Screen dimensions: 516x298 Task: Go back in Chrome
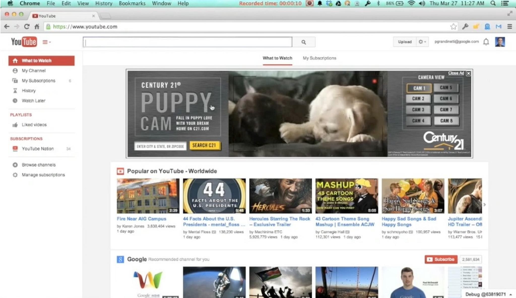click(7, 26)
